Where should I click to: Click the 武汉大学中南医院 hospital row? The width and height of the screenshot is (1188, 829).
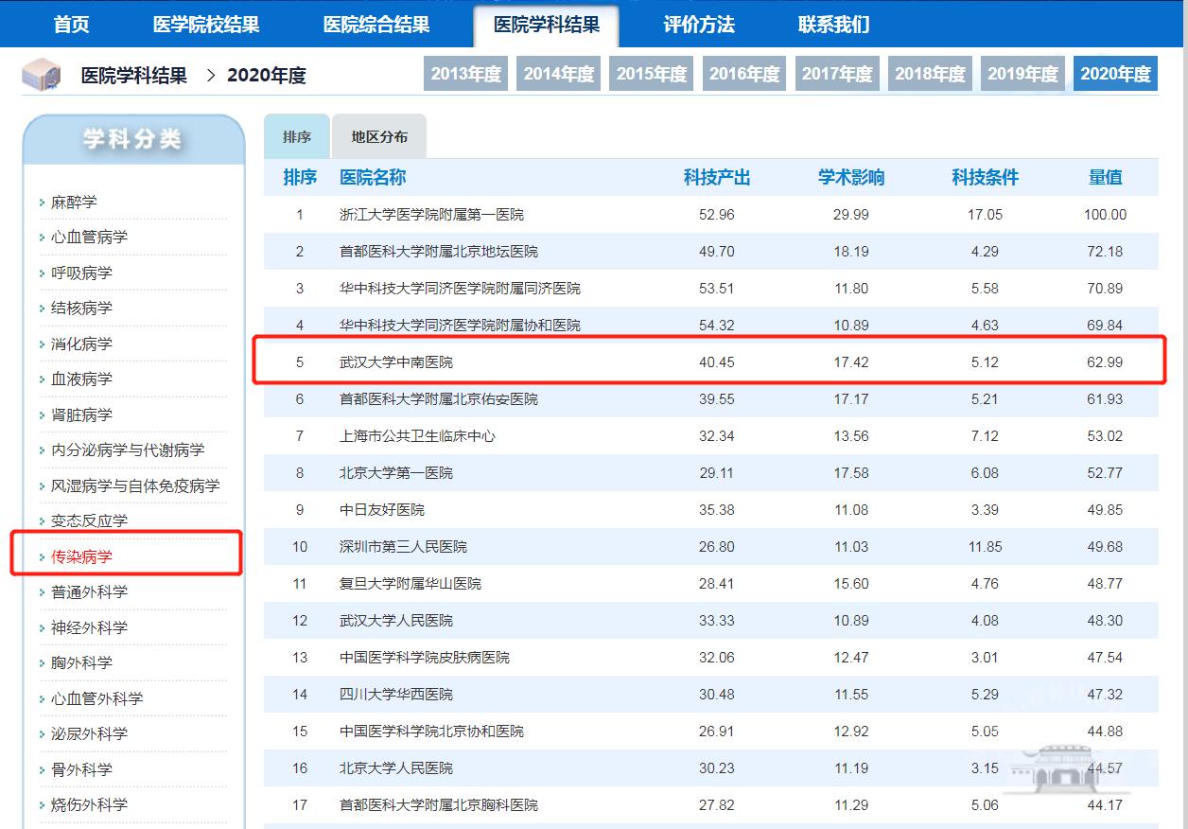coord(396,362)
